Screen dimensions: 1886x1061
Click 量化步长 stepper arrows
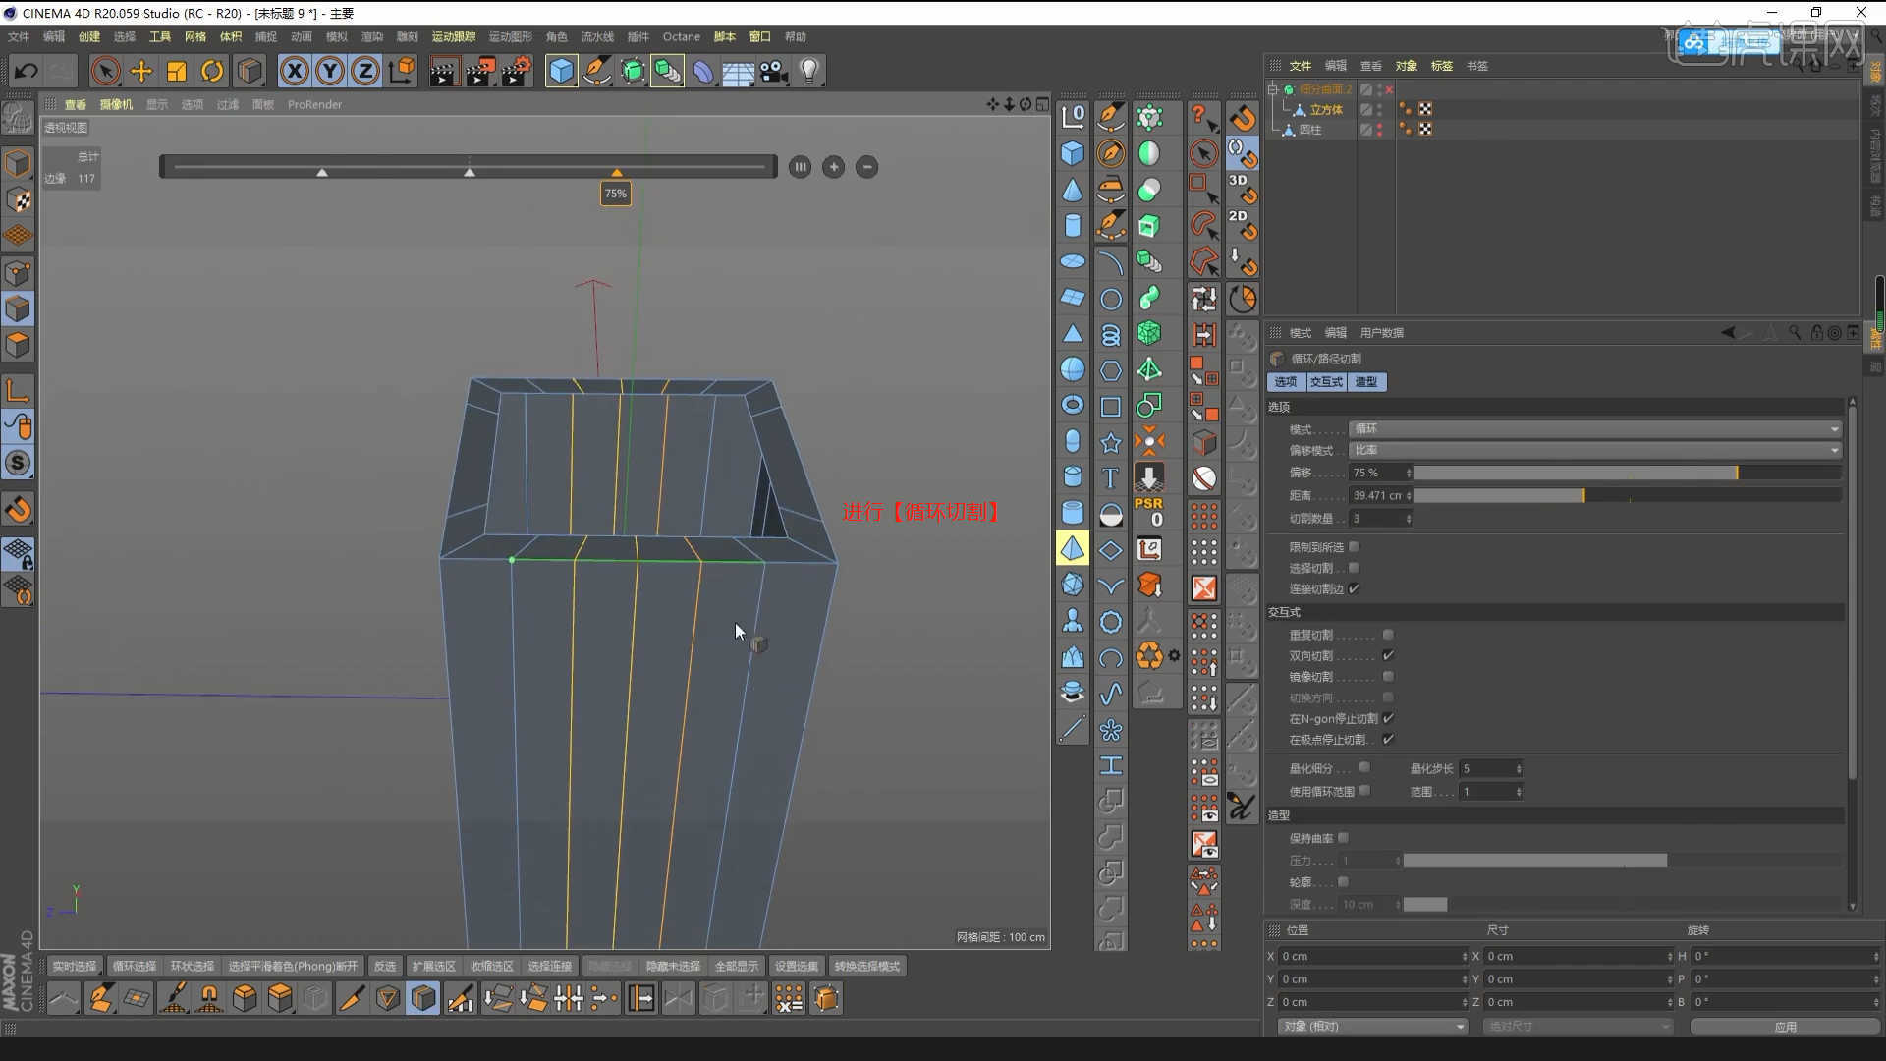coord(1519,768)
